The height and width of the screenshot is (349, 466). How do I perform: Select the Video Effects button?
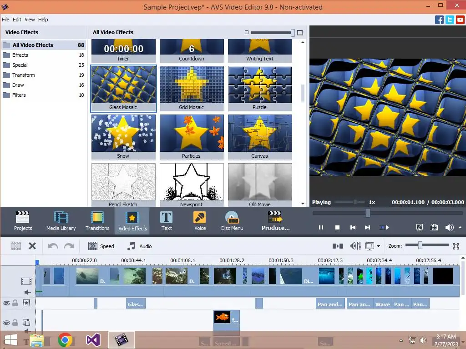pyautogui.click(x=132, y=221)
